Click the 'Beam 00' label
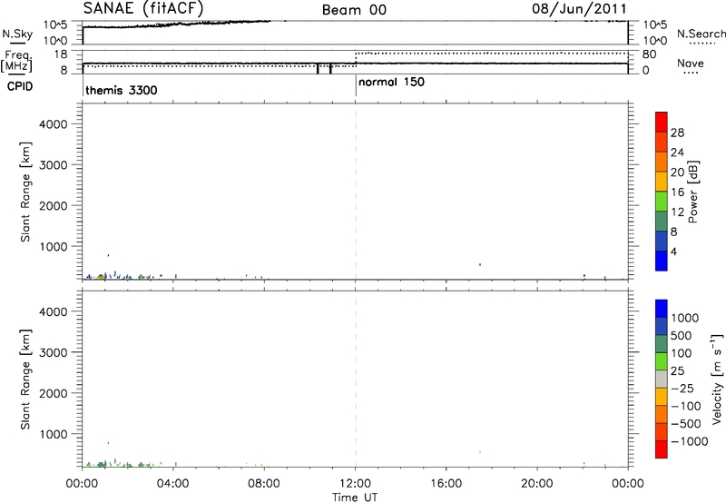The width and height of the screenshot is (726, 503). [354, 10]
